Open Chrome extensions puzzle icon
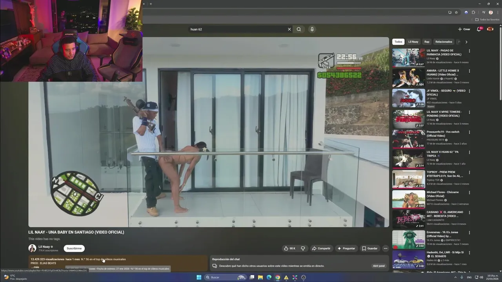502x282 pixels. click(x=473, y=12)
